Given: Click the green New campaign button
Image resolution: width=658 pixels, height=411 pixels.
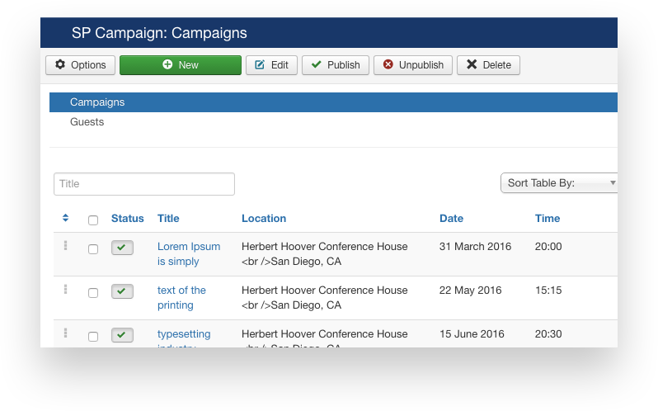Looking at the screenshot, I should [180, 65].
